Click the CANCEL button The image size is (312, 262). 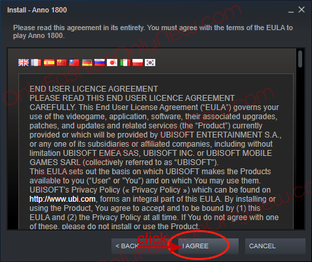pos(275,246)
